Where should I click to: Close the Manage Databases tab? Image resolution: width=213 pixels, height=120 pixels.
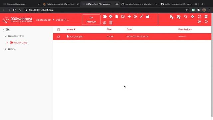point(38,4)
